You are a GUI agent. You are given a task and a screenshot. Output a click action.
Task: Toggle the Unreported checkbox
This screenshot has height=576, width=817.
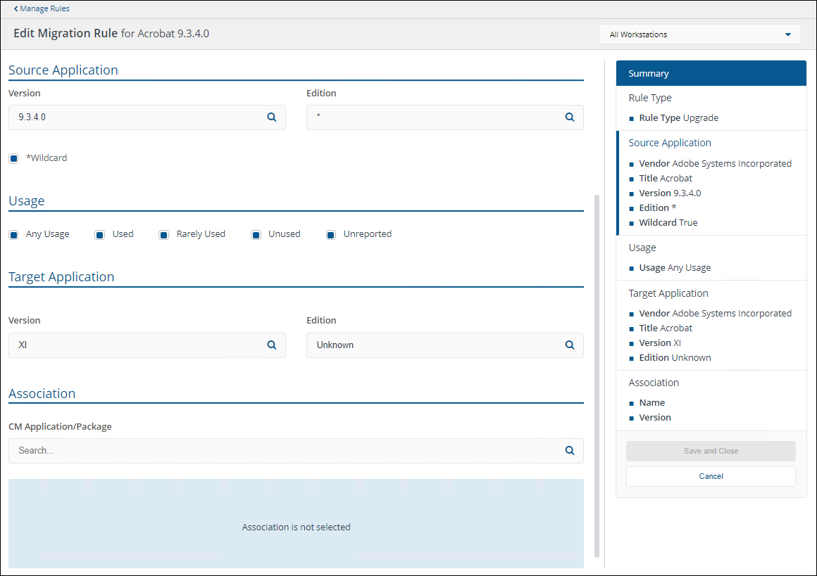(331, 234)
